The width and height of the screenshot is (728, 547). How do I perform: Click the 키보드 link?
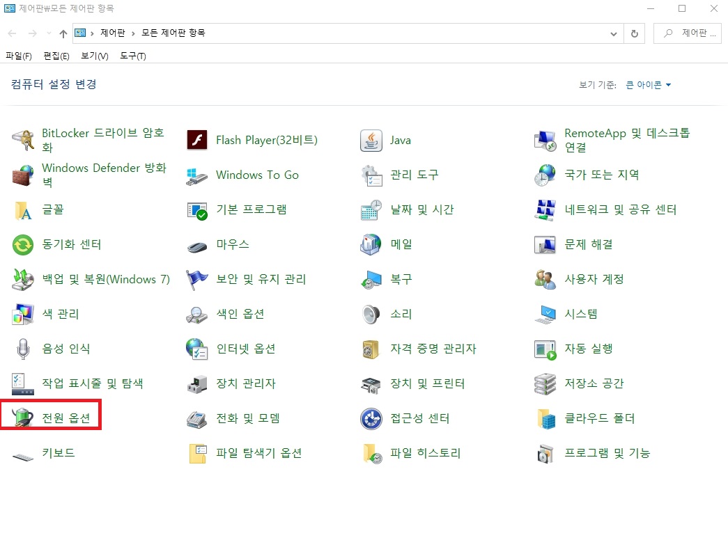pyautogui.click(x=59, y=453)
